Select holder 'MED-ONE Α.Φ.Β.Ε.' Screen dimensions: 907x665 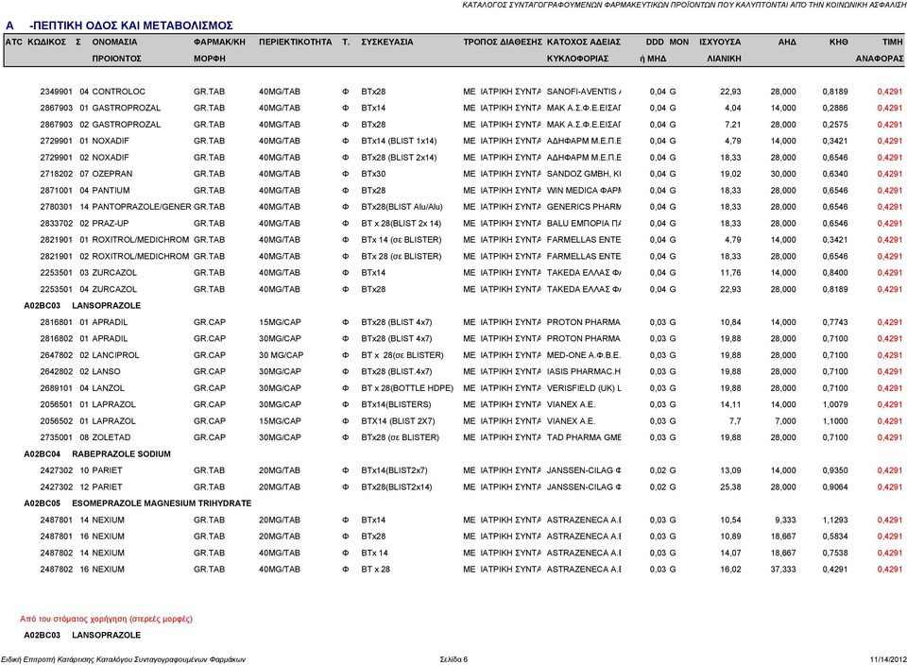click(584, 355)
